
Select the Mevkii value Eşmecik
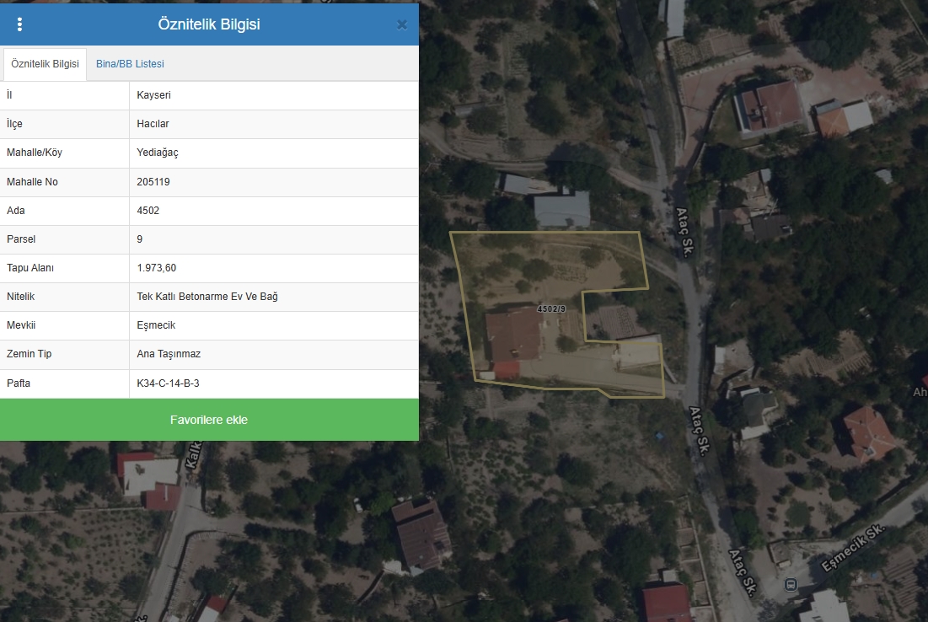coord(156,325)
